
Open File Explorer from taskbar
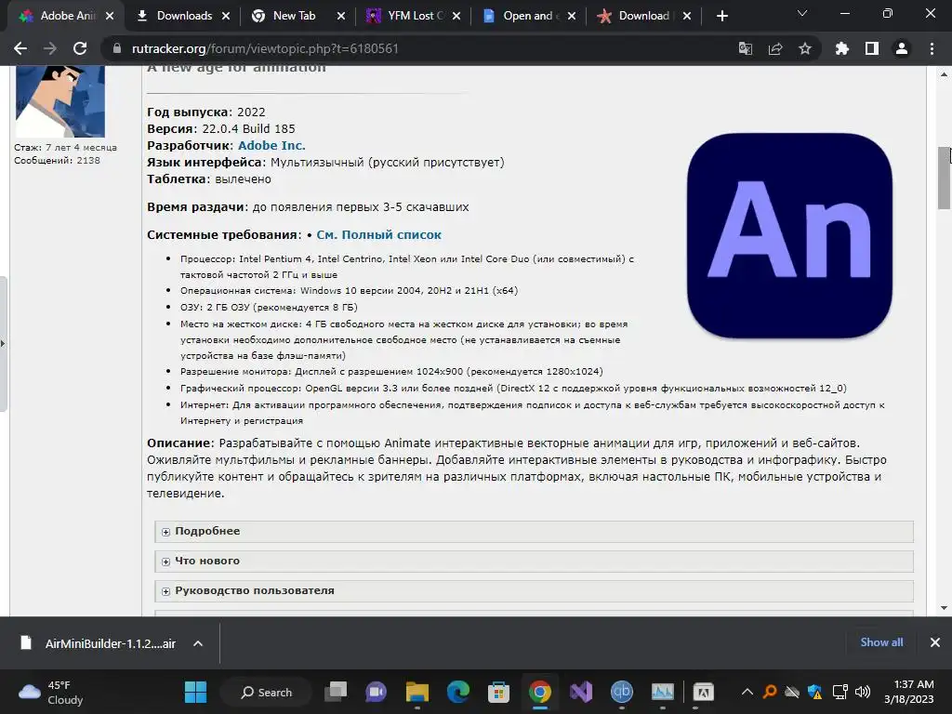pos(417,692)
